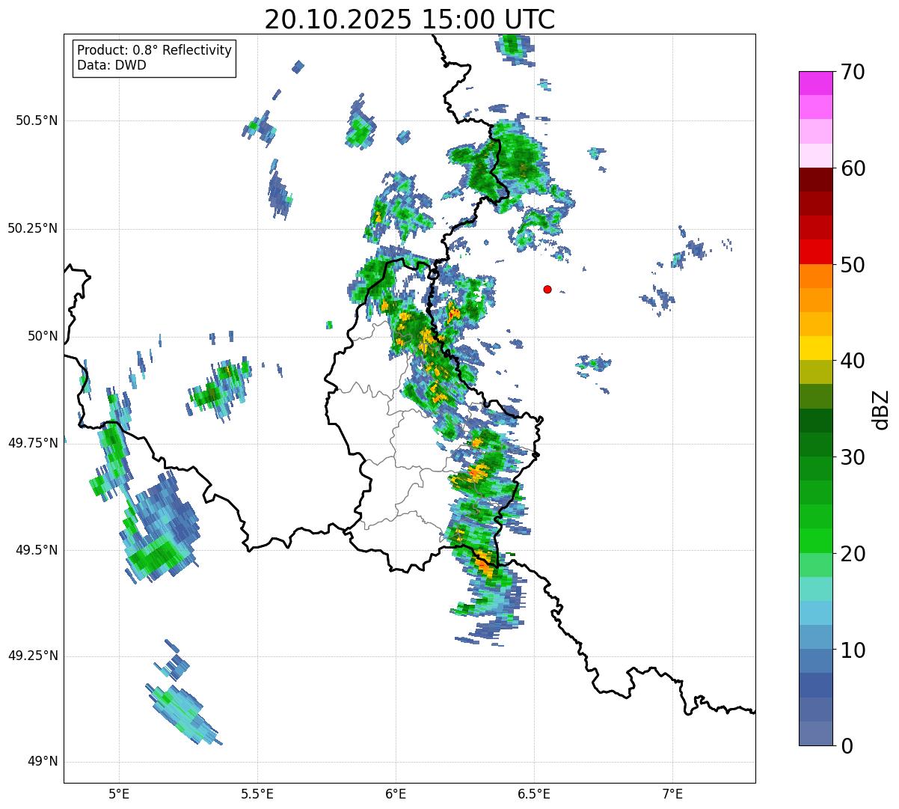Viewport: 899px width, 809px height.
Task: Click the title '20.10.2025 15:00 UTC'
Action: point(410,19)
